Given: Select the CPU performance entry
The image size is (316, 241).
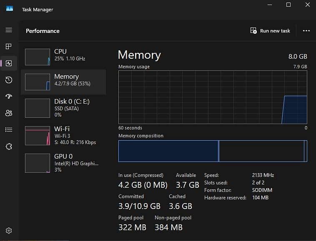Looking at the screenshot, I should [63, 57].
